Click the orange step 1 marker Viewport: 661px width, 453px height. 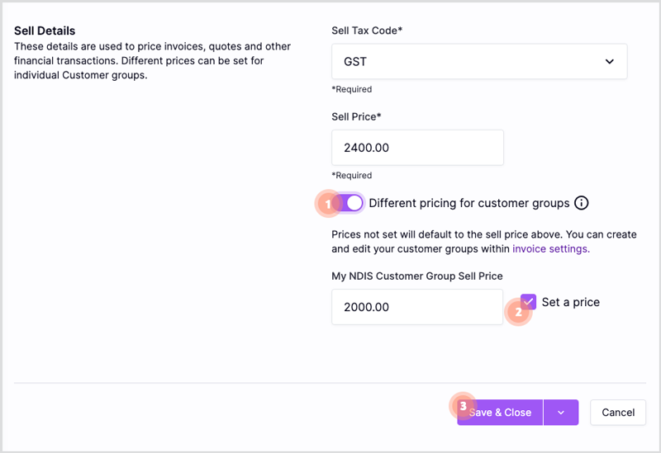tap(328, 204)
